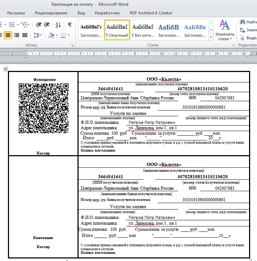Click Заменить replace button
257x261 pixels.
(x=248, y=30)
